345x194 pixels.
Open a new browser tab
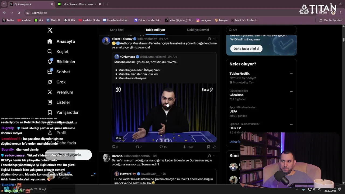coord(107,4)
